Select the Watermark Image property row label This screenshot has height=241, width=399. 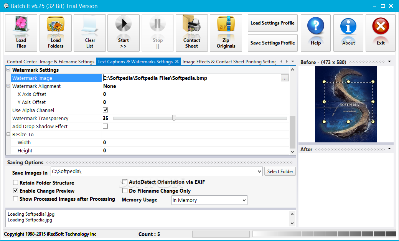(56, 78)
